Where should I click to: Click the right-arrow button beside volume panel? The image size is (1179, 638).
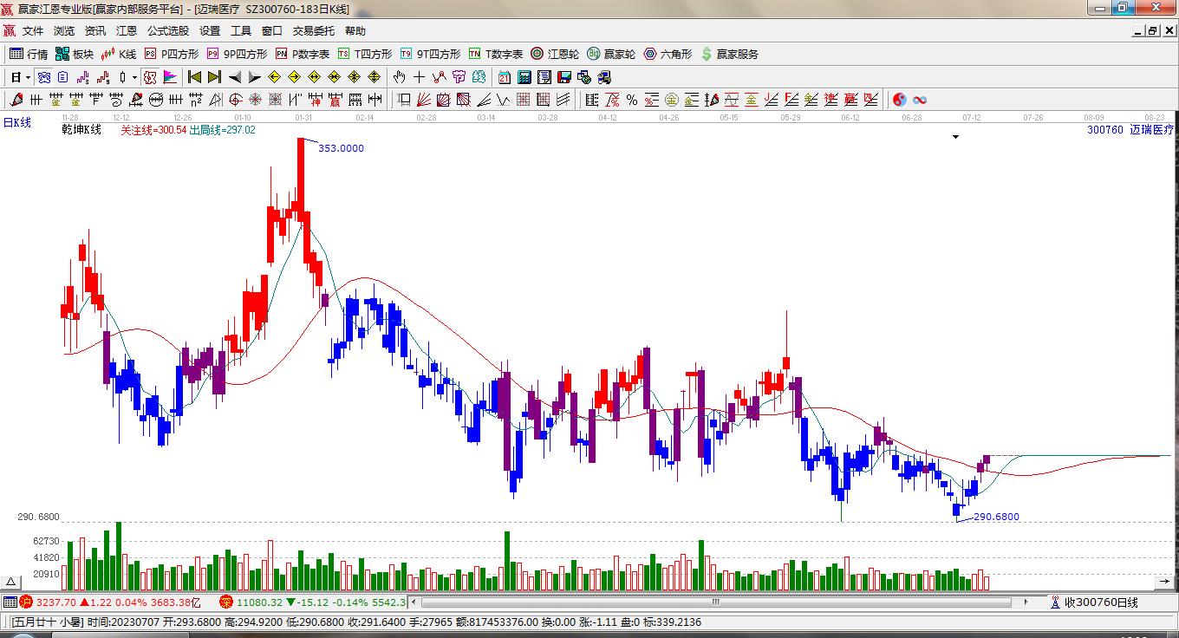(1166, 582)
